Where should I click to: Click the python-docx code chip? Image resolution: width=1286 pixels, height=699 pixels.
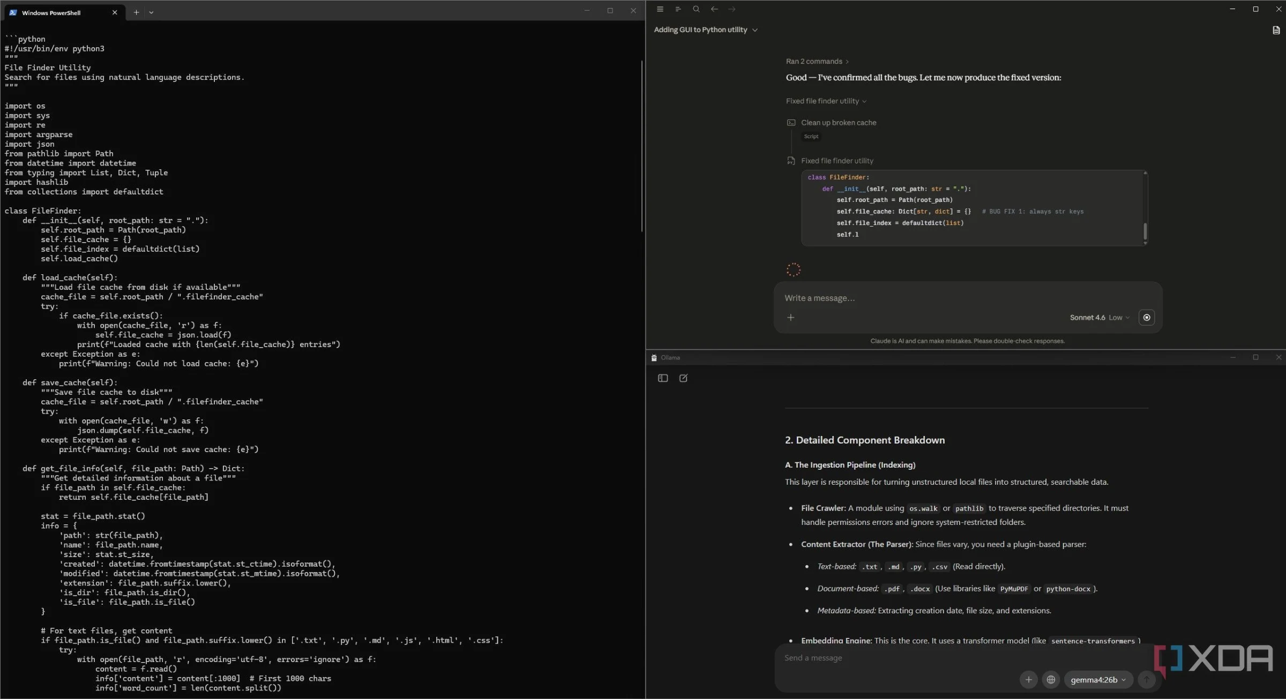1068,589
